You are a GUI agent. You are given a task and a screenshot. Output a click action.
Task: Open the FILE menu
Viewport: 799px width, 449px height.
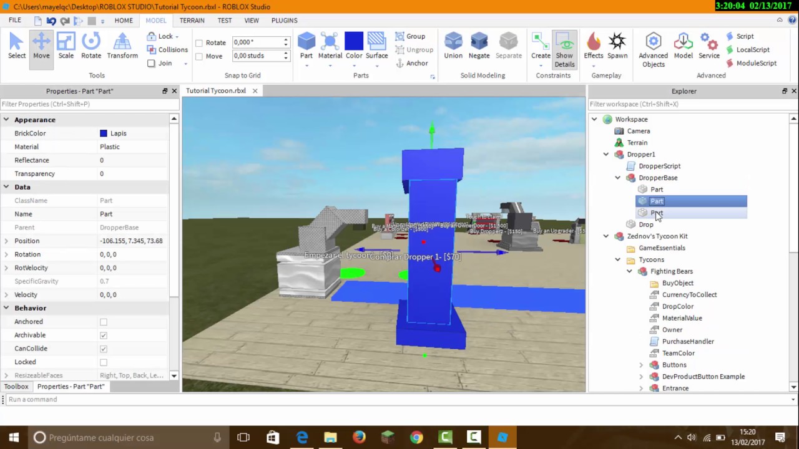pos(15,21)
